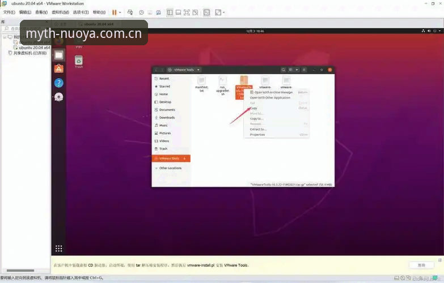Open the 帮助(H) menu
The height and width of the screenshot is (283, 444).
tap(99, 12)
